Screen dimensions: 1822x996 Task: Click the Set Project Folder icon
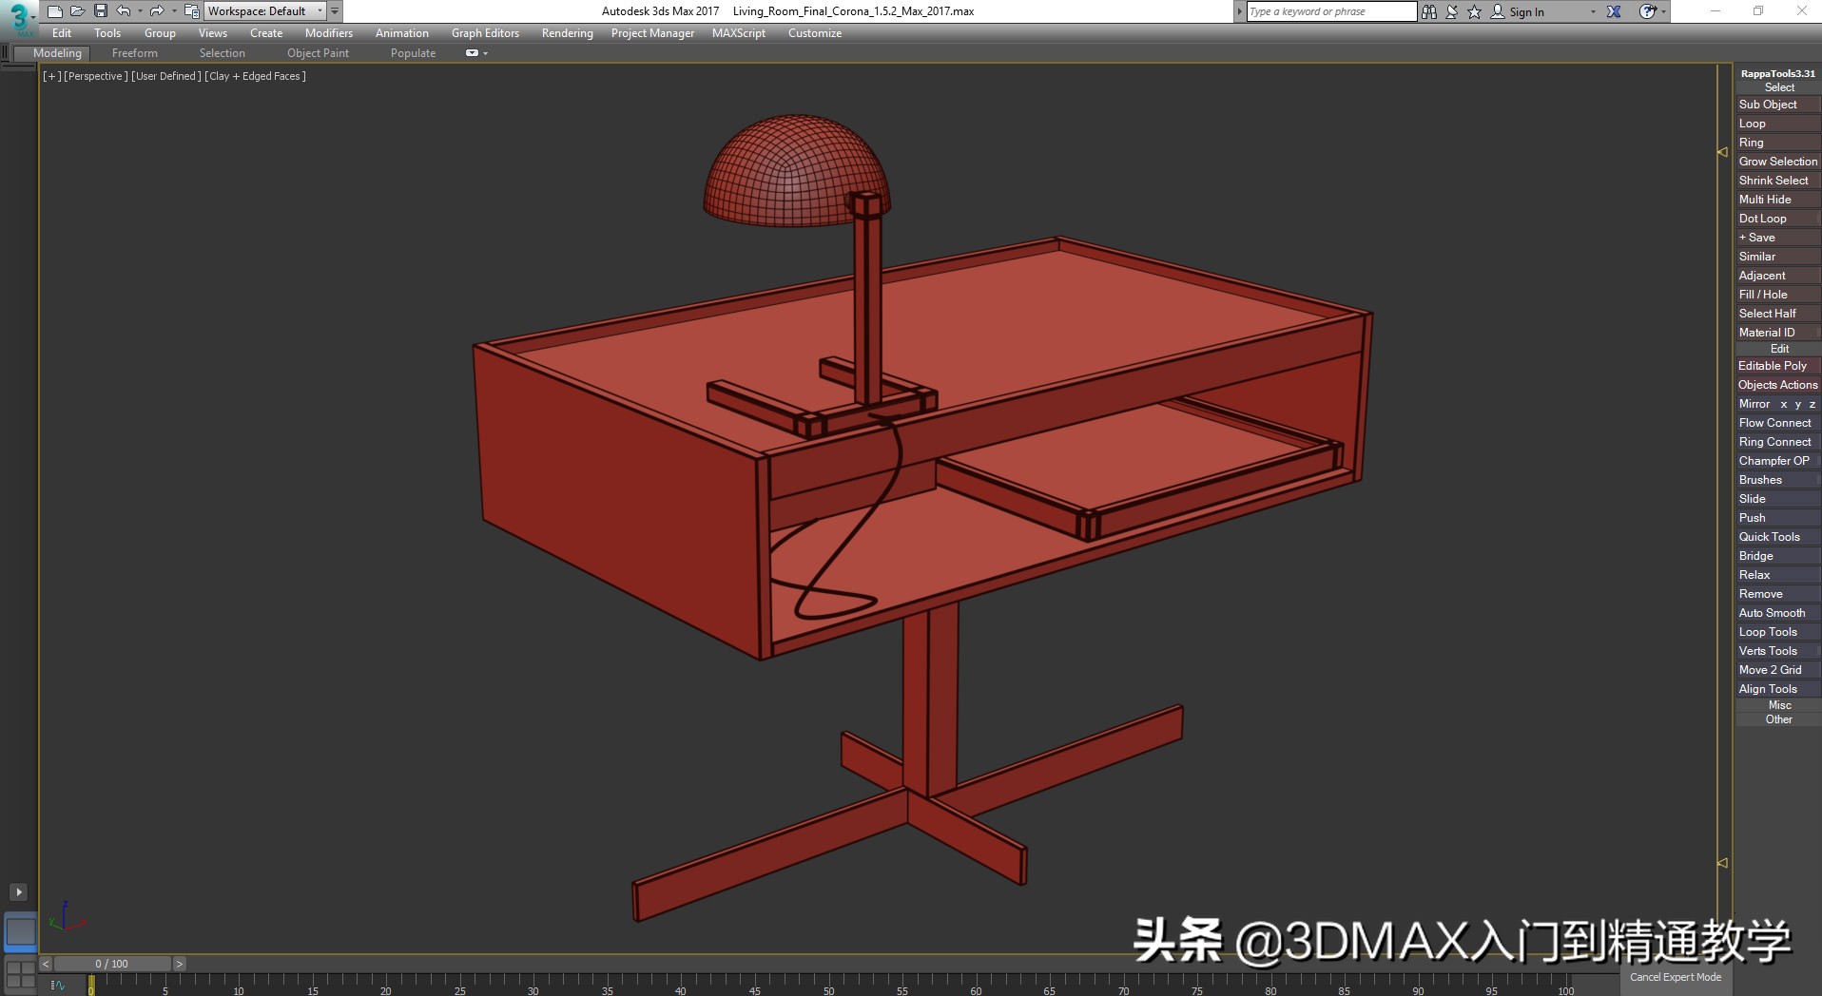(x=191, y=11)
